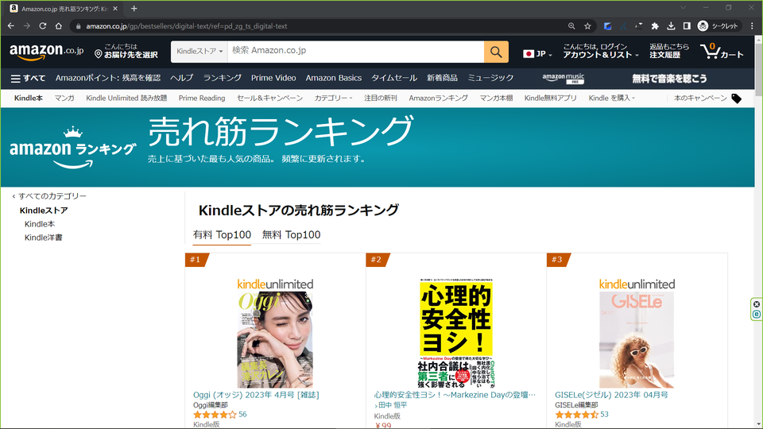Click orange search magnifier button
Viewport: 763px width, 429px height.
[496, 52]
